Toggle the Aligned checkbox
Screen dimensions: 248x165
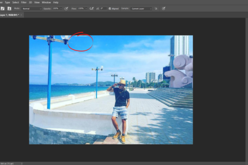click(110, 9)
